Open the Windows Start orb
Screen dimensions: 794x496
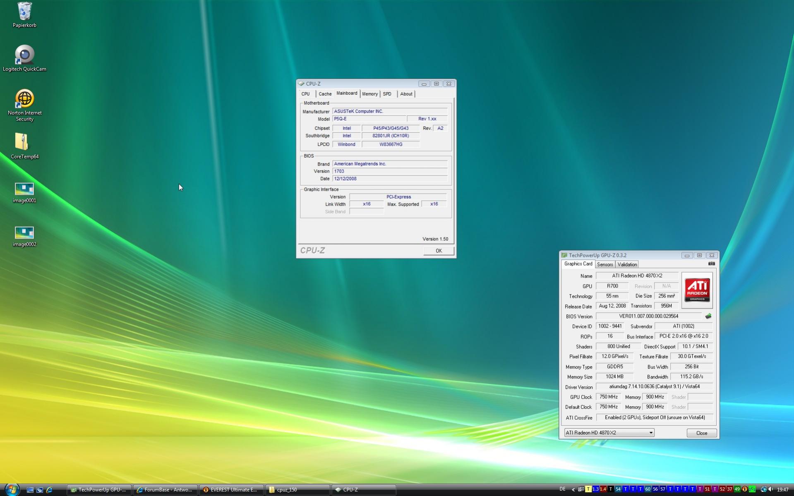pyautogui.click(x=12, y=489)
